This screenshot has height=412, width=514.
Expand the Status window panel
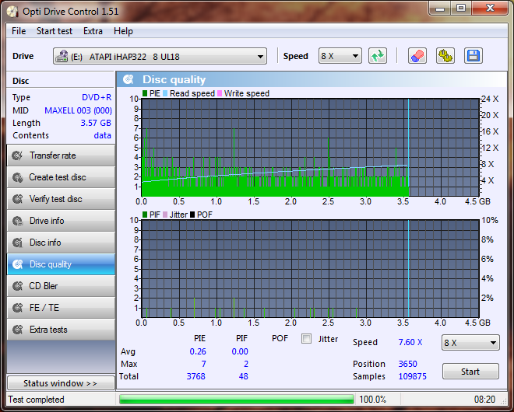click(x=61, y=383)
